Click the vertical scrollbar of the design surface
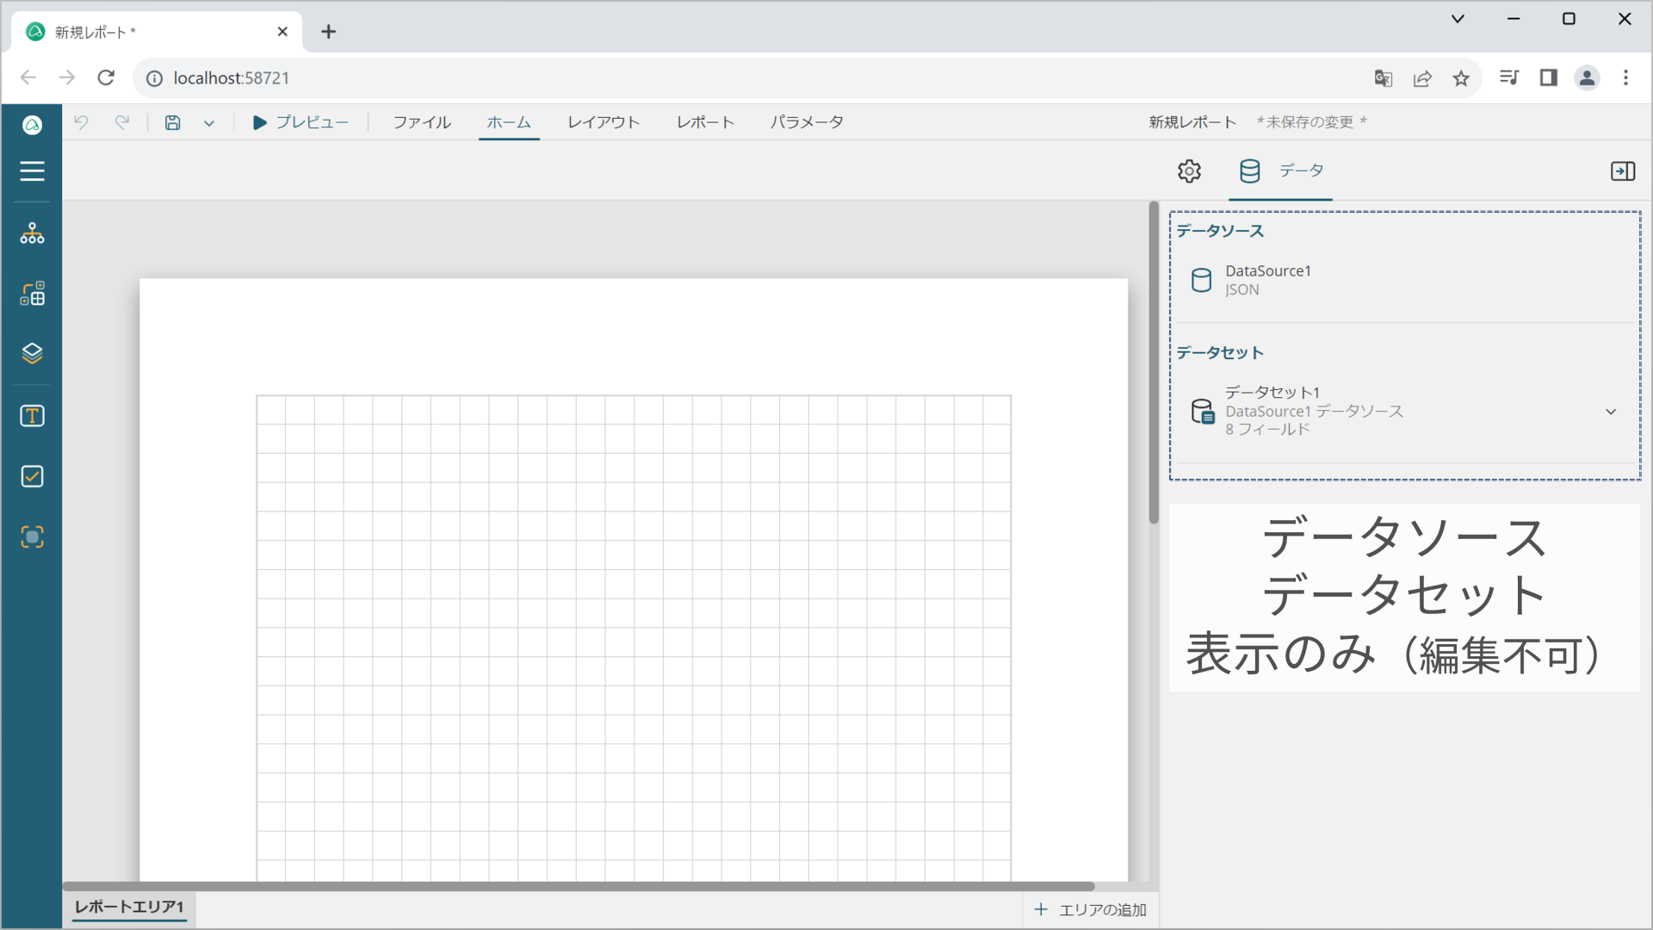The height and width of the screenshot is (930, 1653). [x=1154, y=363]
